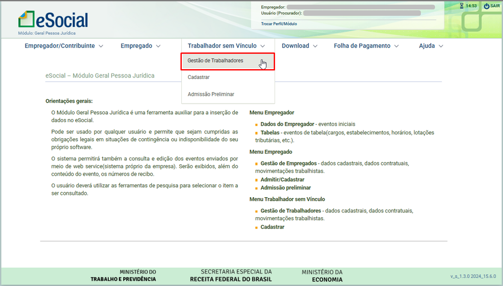Select Gestão de Trabalhadores in the open dropdown

[215, 61]
